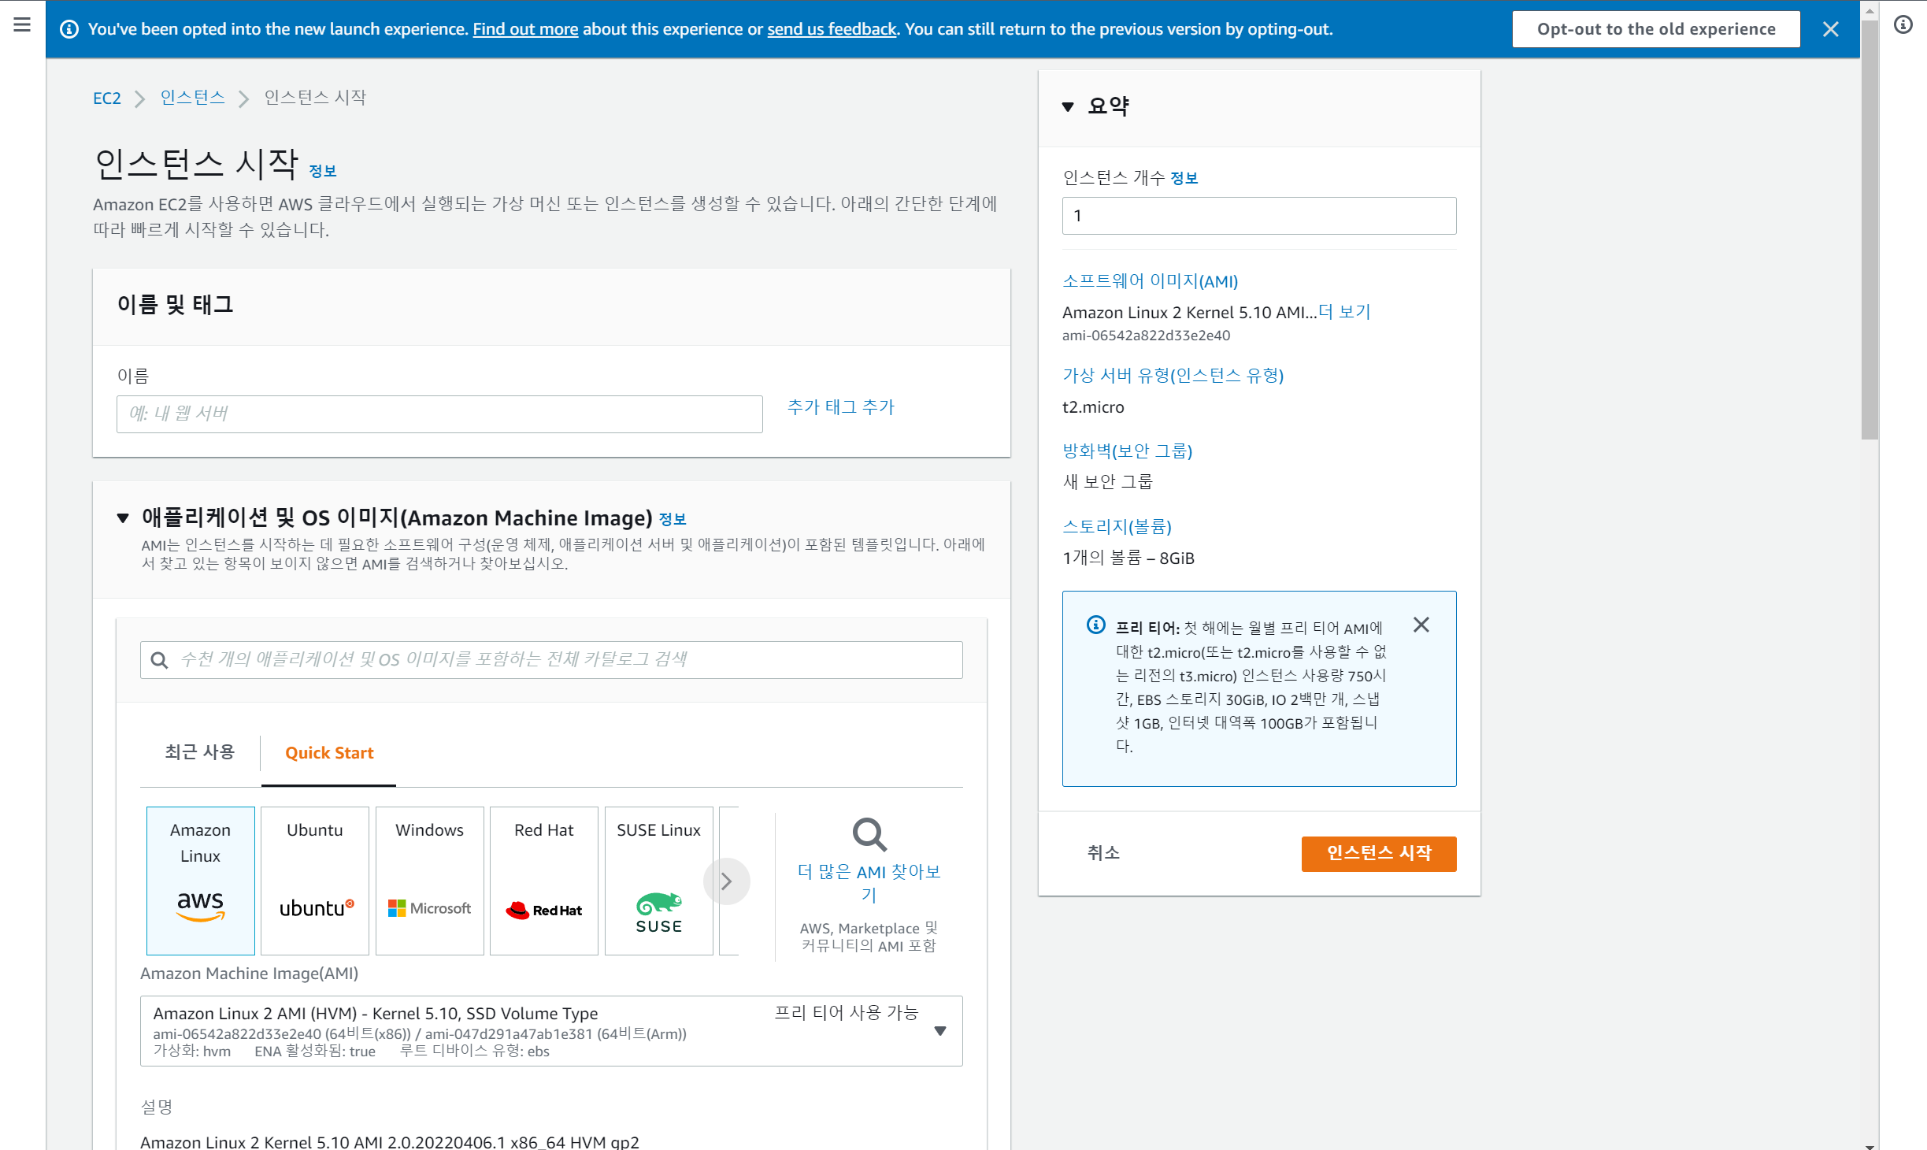Image resolution: width=1927 pixels, height=1150 pixels.
Task: Open the Amazon Linux 2 AMI dropdown
Action: click(939, 1030)
